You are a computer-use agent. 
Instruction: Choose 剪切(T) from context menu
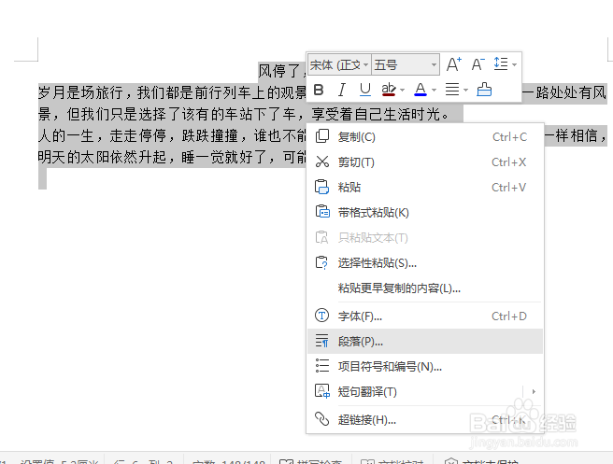(425, 162)
